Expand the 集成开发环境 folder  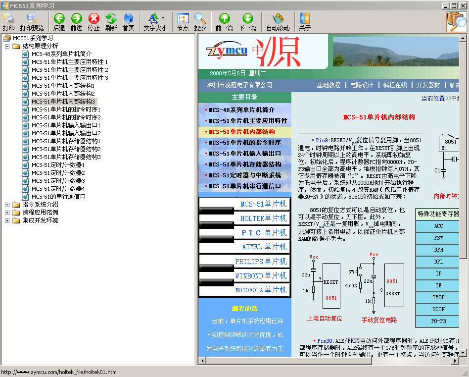(x=7, y=220)
